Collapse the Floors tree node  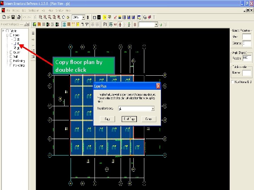(7, 35)
